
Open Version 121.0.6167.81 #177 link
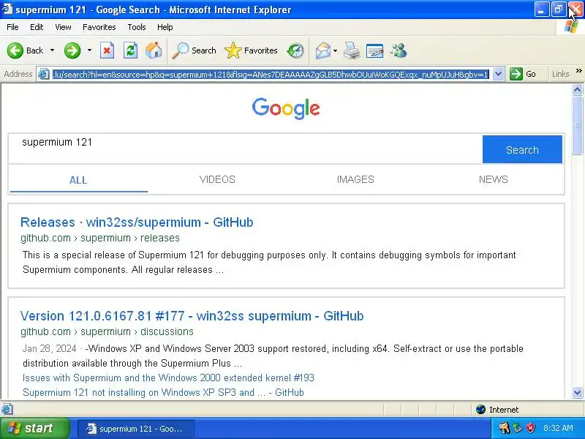point(192,316)
